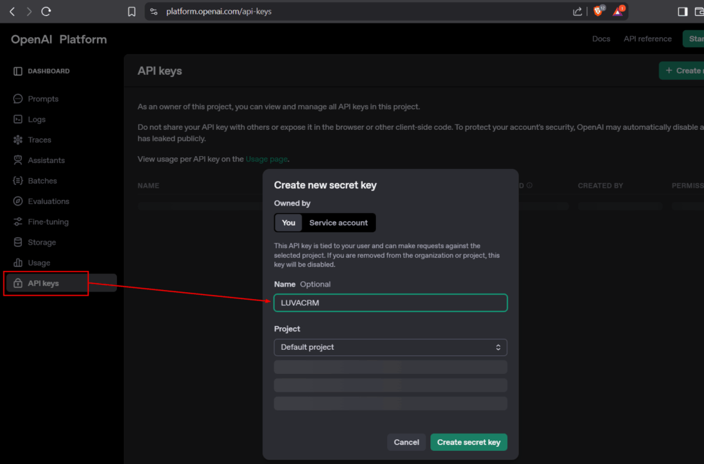
Task: Click the Name field containing LUVACRM
Action: (x=390, y=303)
